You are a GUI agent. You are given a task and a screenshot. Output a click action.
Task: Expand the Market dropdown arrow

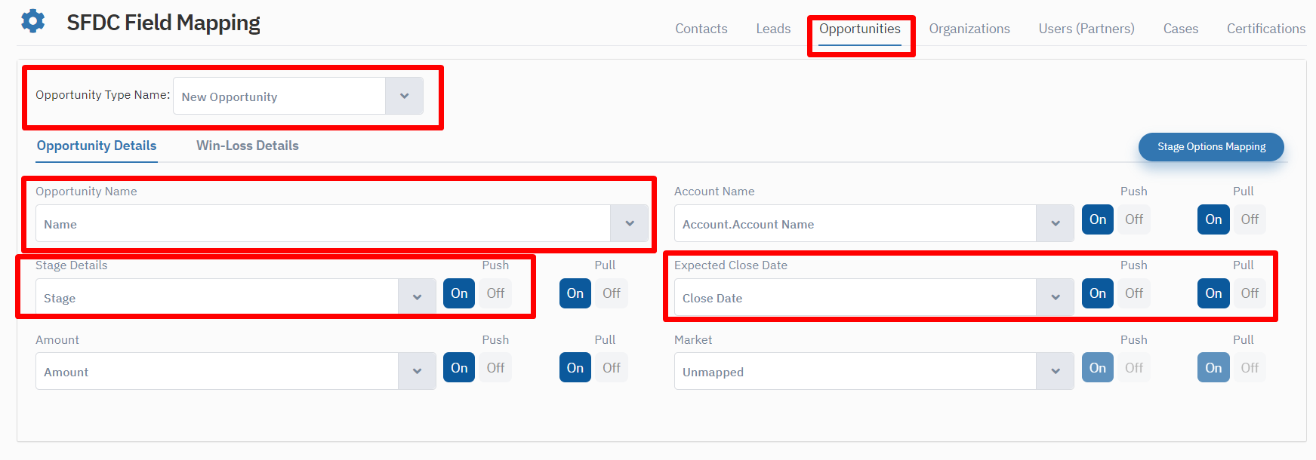[x=1055, y=371]
